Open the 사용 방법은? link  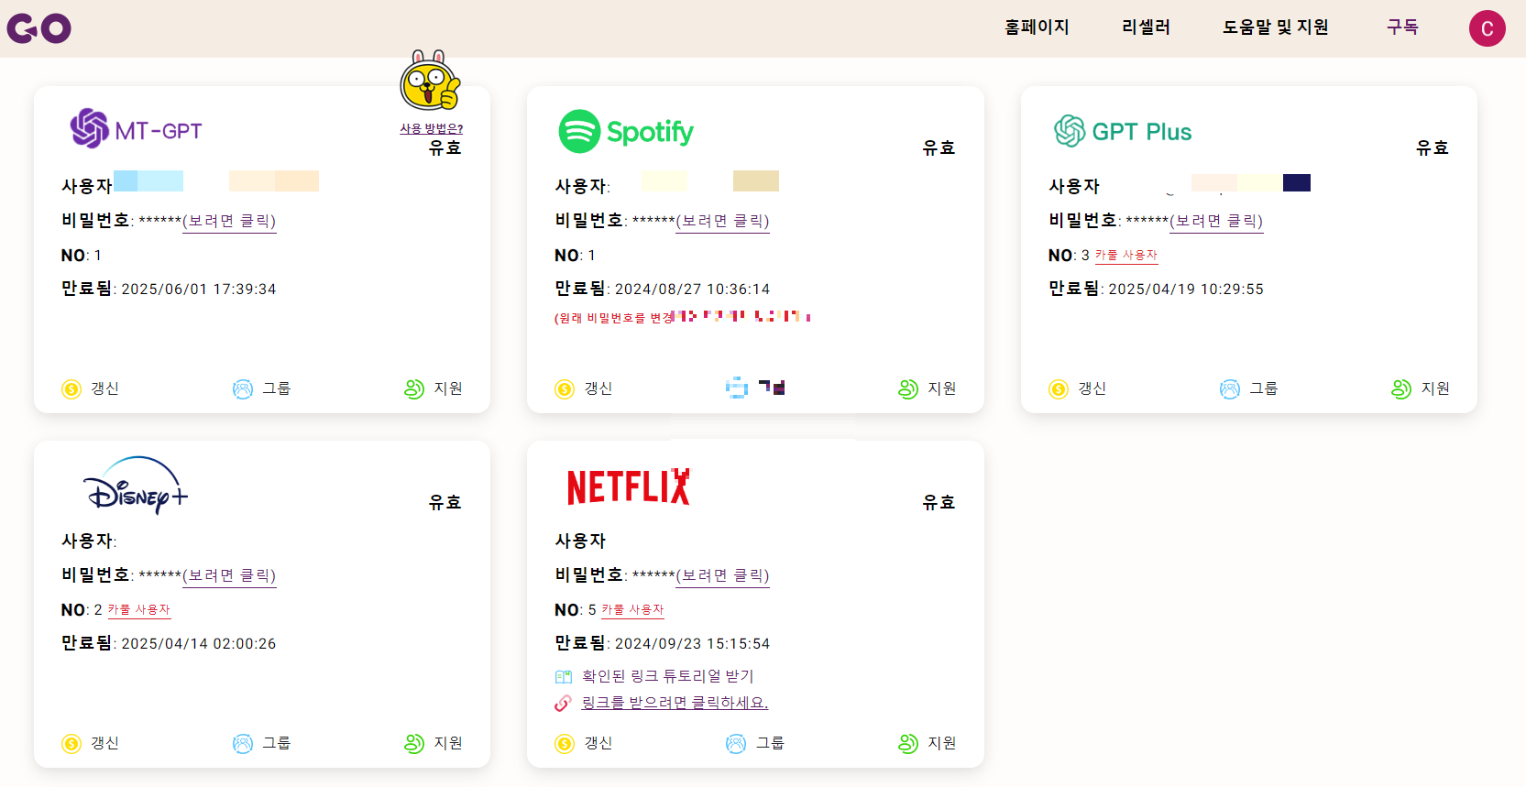[x=431, y=128]
